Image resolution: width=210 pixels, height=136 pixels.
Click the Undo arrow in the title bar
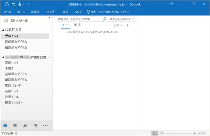pyautogui.click(x=14, y=4)
